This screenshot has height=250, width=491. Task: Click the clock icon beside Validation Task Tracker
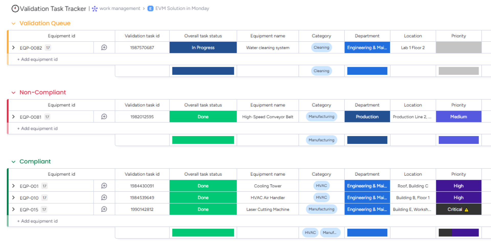tap(15, 8)
